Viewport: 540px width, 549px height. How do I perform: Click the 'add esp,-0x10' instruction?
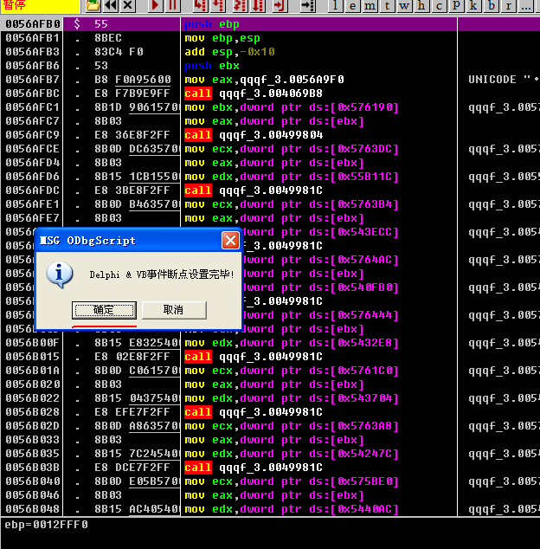[x=229, y=52]
